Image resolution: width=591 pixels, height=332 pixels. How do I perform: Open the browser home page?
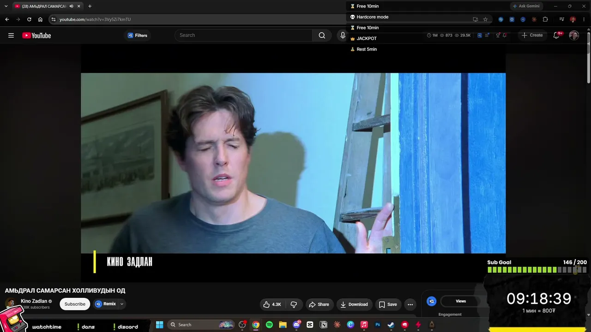40,19
